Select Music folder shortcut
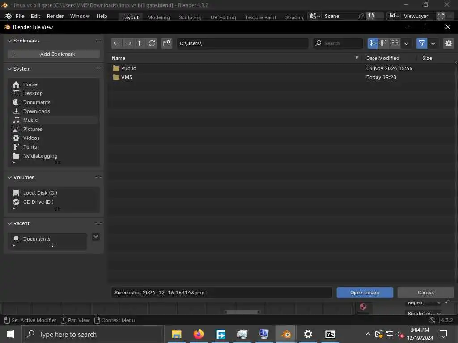This screenshot has height=343, width=458. tap(54, 120)
